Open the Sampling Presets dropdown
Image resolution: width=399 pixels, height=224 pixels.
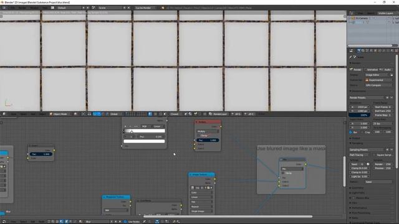367,149
